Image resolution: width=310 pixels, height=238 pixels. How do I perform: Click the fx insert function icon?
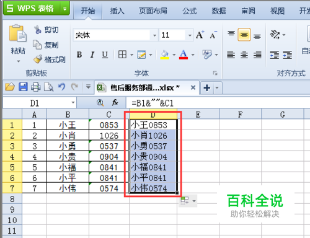115,102
